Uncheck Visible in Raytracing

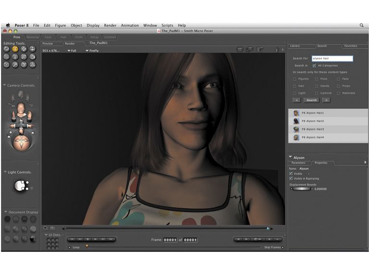click(x=291, y=178)
